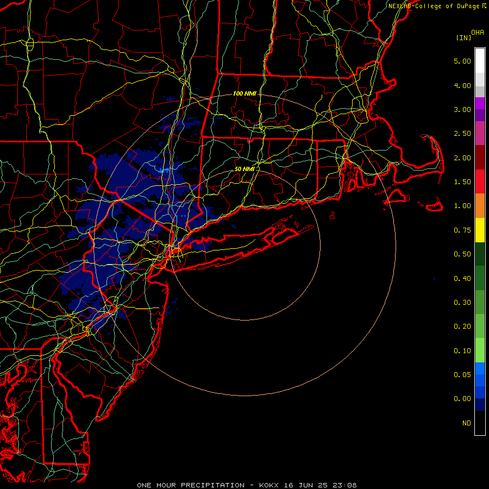Screen dimensions: 489x489
Task: Pick the white swatch on the color scale
Action: tap(480, 61)
